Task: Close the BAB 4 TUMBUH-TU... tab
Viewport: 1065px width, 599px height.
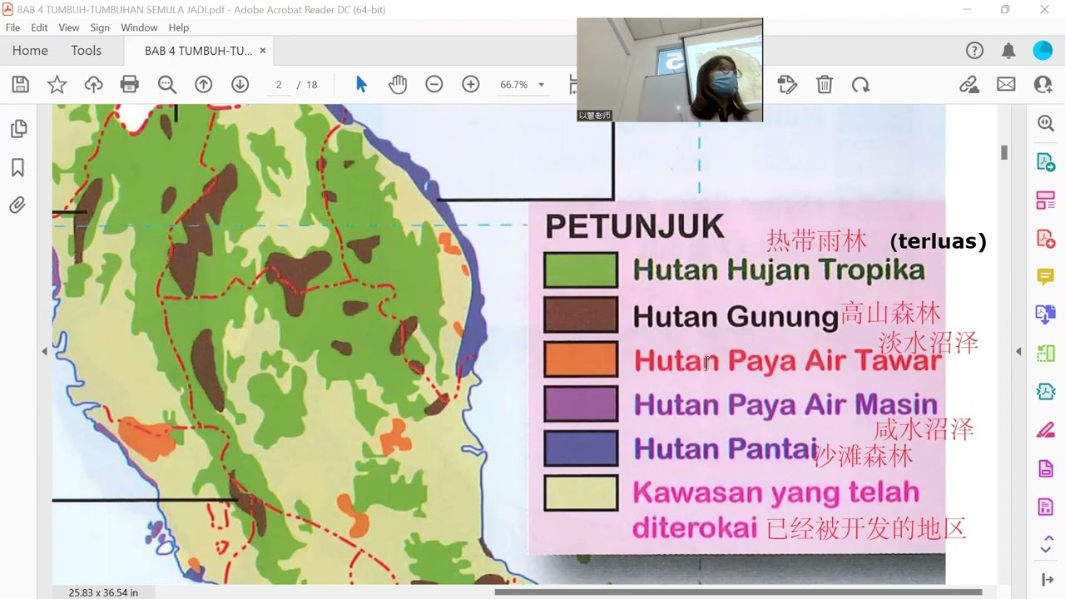Action: coord(263,51)
